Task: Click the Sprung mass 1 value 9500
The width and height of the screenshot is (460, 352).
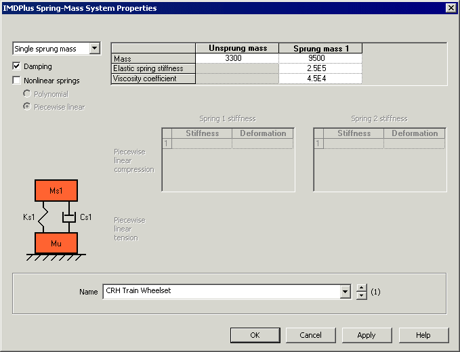Action: pos(320,59)
